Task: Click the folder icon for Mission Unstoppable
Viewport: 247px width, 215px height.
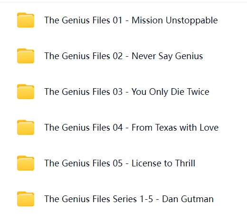Action: point(26,20)
